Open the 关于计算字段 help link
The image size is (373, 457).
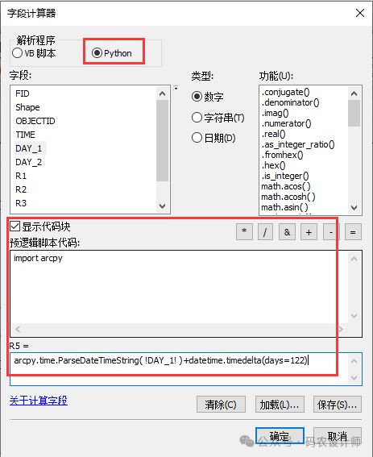click(x=39, y=401)
